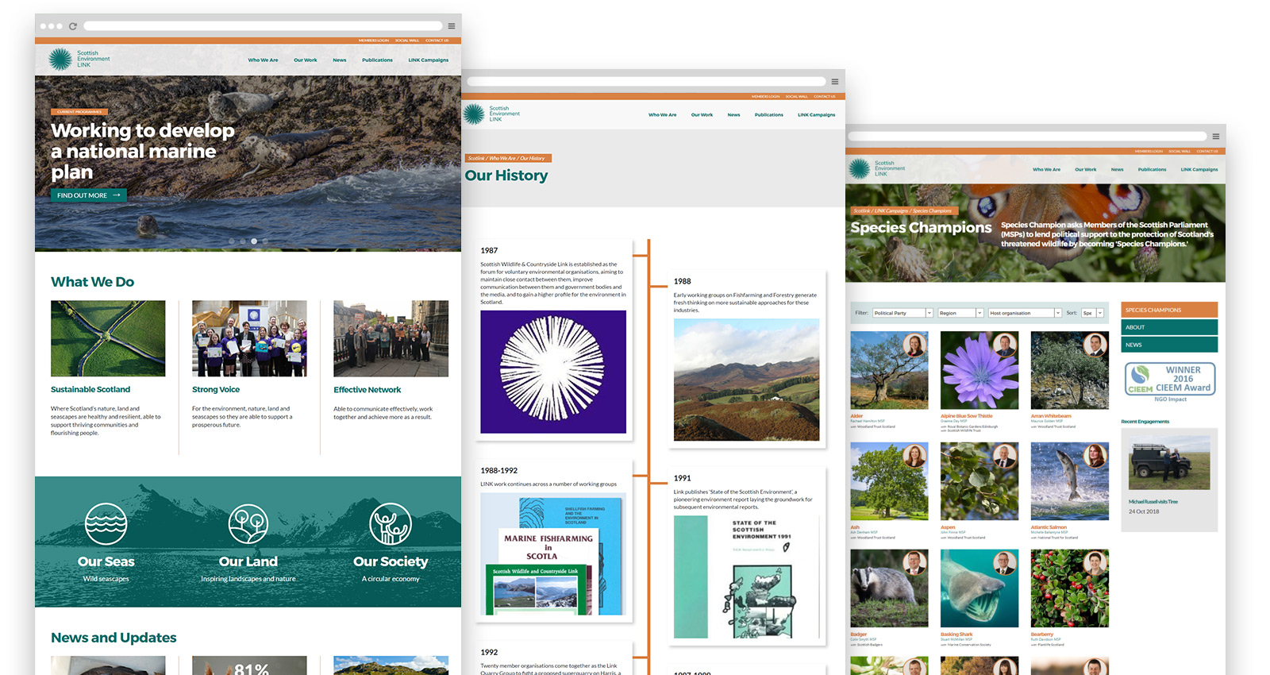Open Who We Are on the Species Champions page
This screenshot has height=675, width=1270.
point(1046,169)
